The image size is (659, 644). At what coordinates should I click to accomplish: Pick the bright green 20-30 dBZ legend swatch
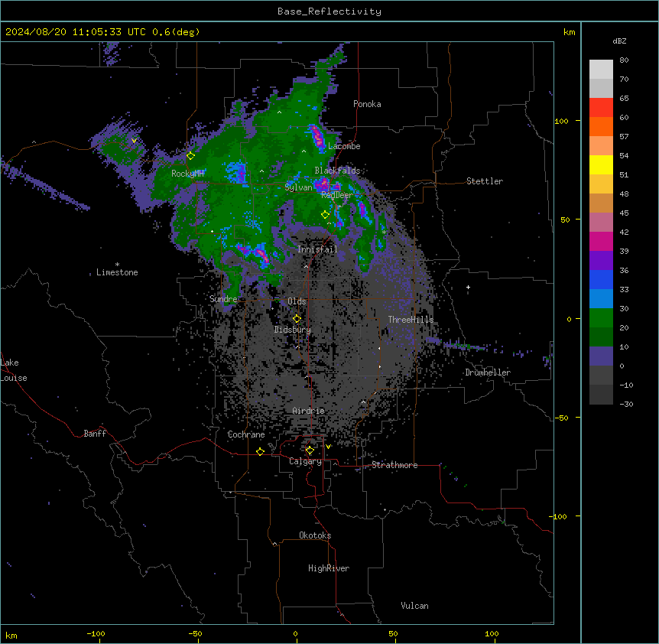[601, 318]
